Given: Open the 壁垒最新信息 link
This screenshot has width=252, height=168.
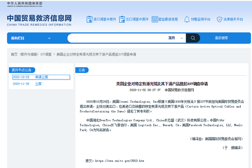Looking at the screenshot, I should [x=168, y=19].
